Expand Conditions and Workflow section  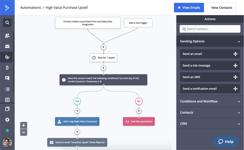click(x=210, y=101)
